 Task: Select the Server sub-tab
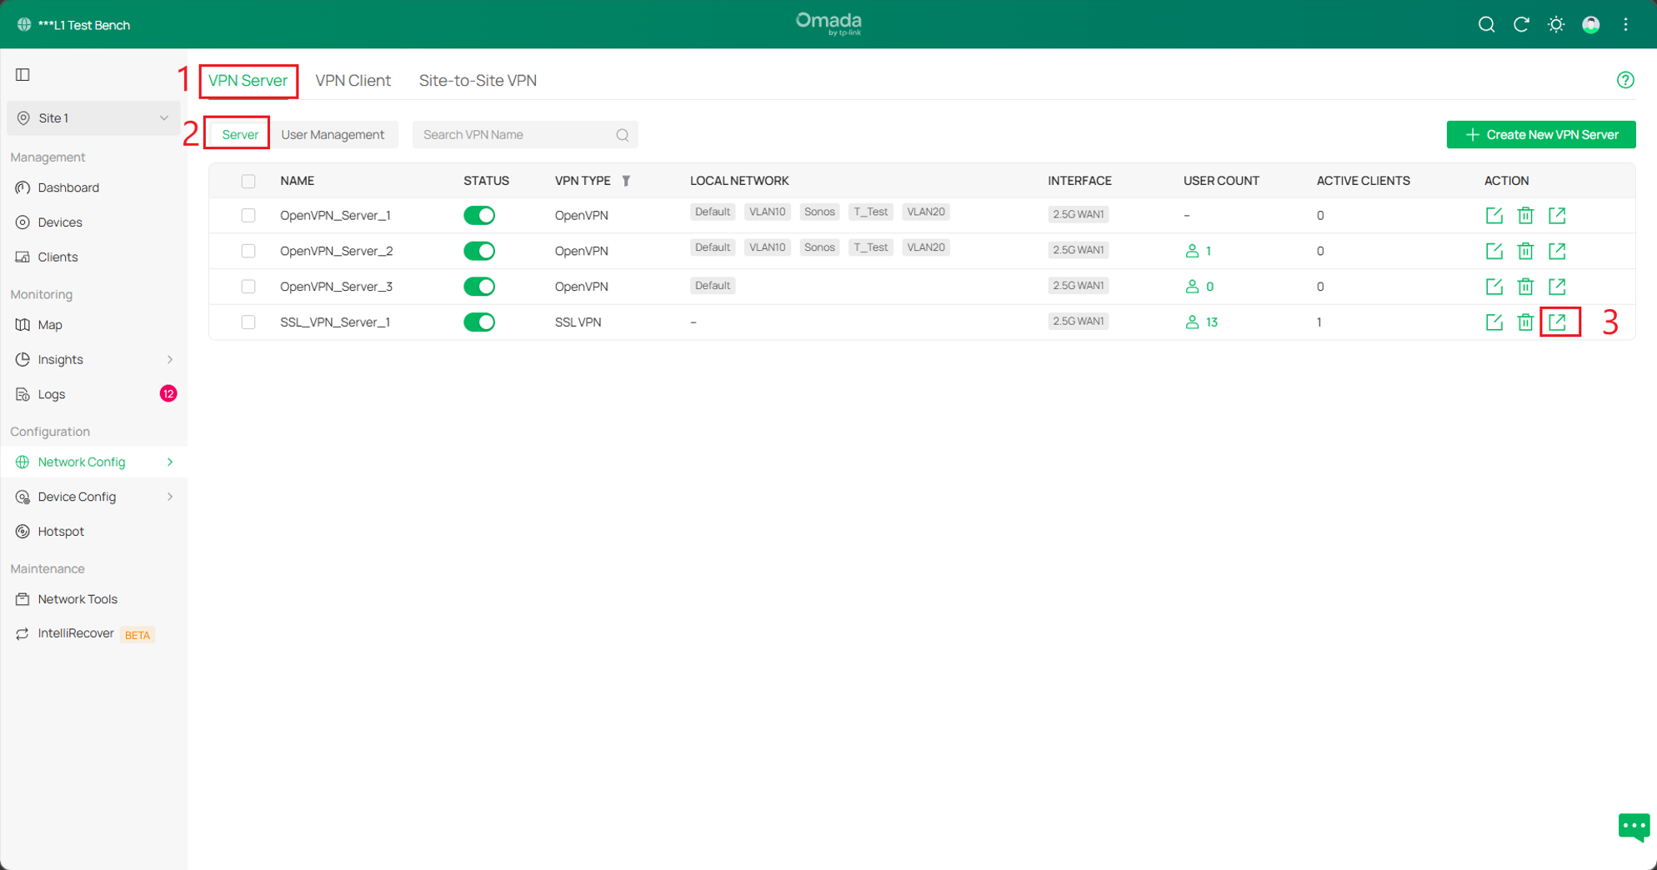coord(240,135)
